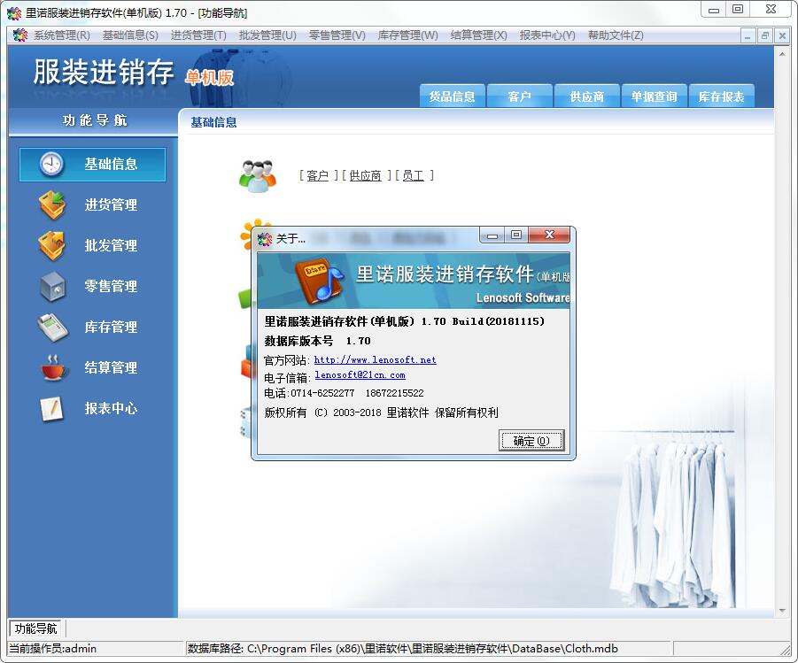The width and height of the screenshot is (798, 663).
Task: Click the 版权所有 copyright line
Action: click(x=381, y=412)
